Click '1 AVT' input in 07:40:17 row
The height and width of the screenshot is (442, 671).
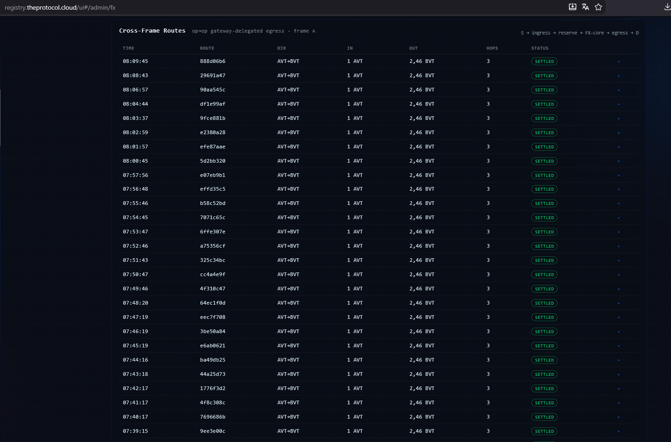pyautogui.click(x=355, y=417)
